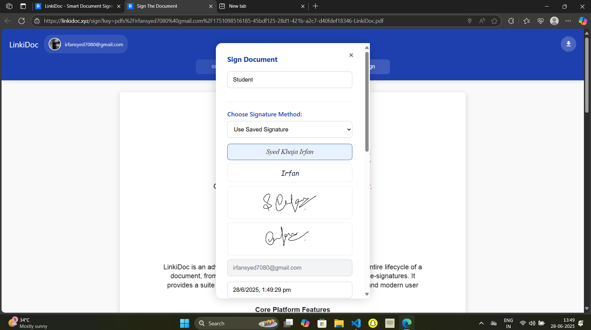This screenshot has height=330, width=591.
Task: Open Microsoft Edge from the taskbar
Action: tap(407, 323)
